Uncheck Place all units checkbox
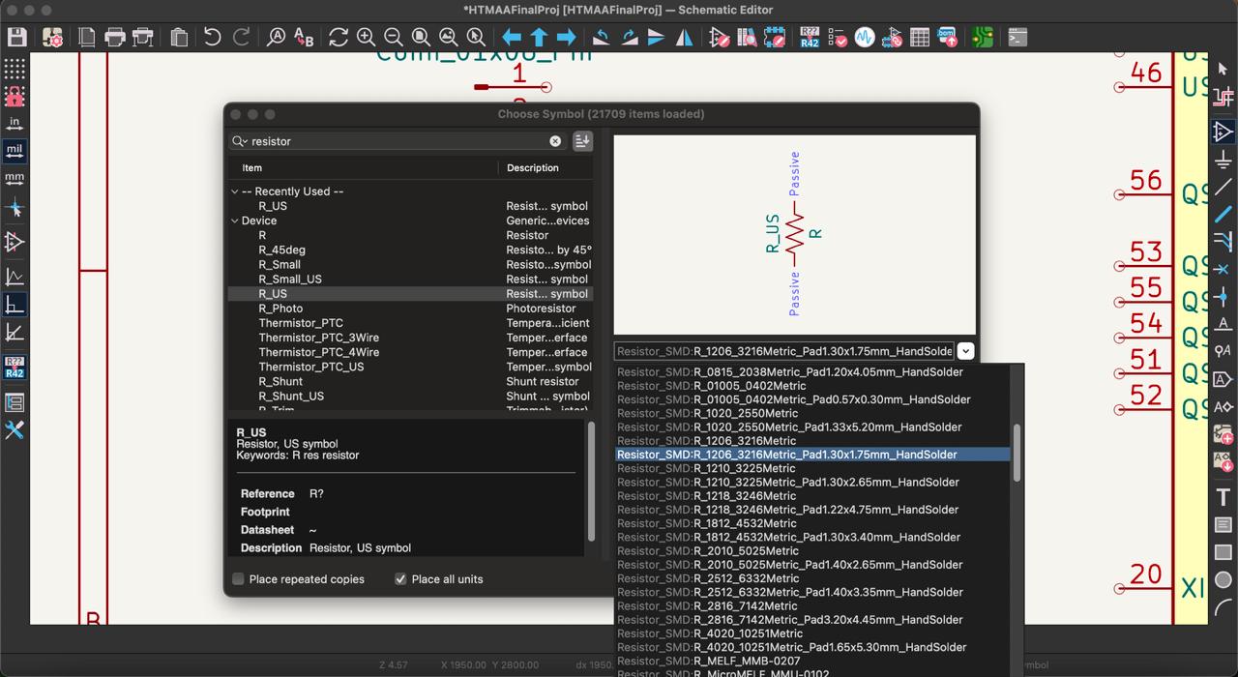The height and width of the screenshot is (677, 1238). click(400, 579)
